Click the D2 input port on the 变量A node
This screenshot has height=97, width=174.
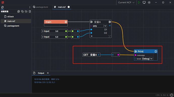click(91, 33)
